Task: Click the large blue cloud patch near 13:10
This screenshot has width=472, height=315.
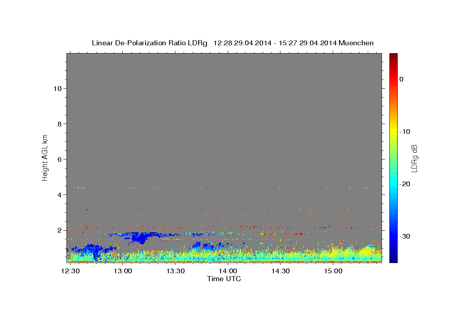Action: tap(140, 237)
